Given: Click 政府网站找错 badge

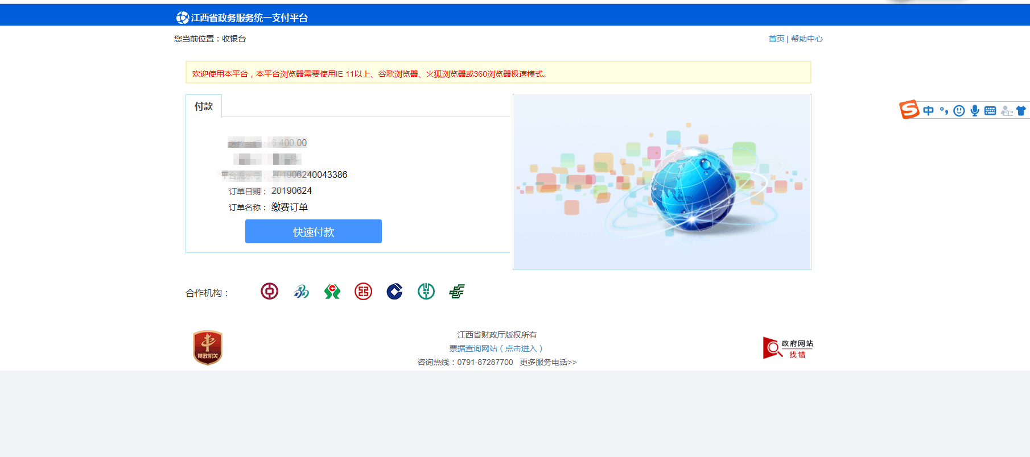Looking at the screenshot, I should [788, 348].
